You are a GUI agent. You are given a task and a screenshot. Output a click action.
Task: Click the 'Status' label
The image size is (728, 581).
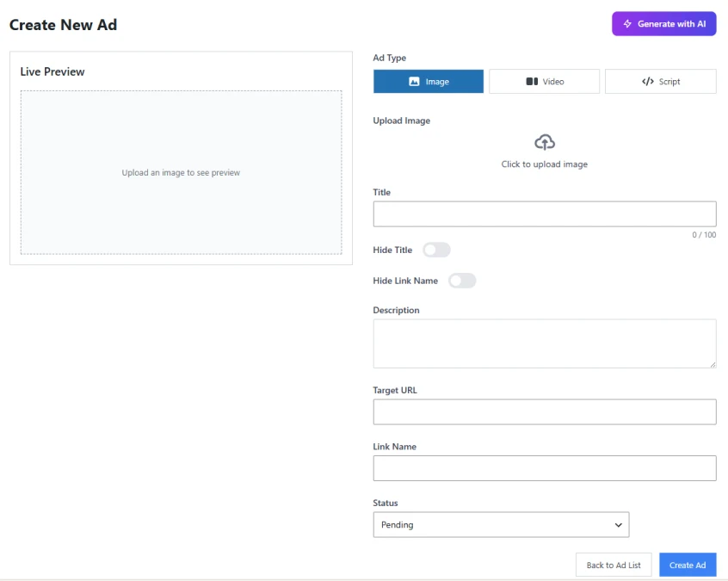point(386,503)
